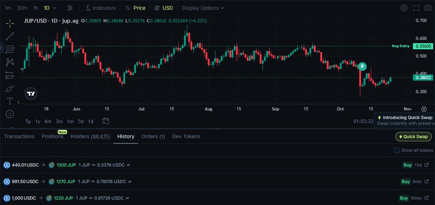This screenshot has width=435, height=205.
Task: Set bottom chart range to 1m
Action: [70, 121]
